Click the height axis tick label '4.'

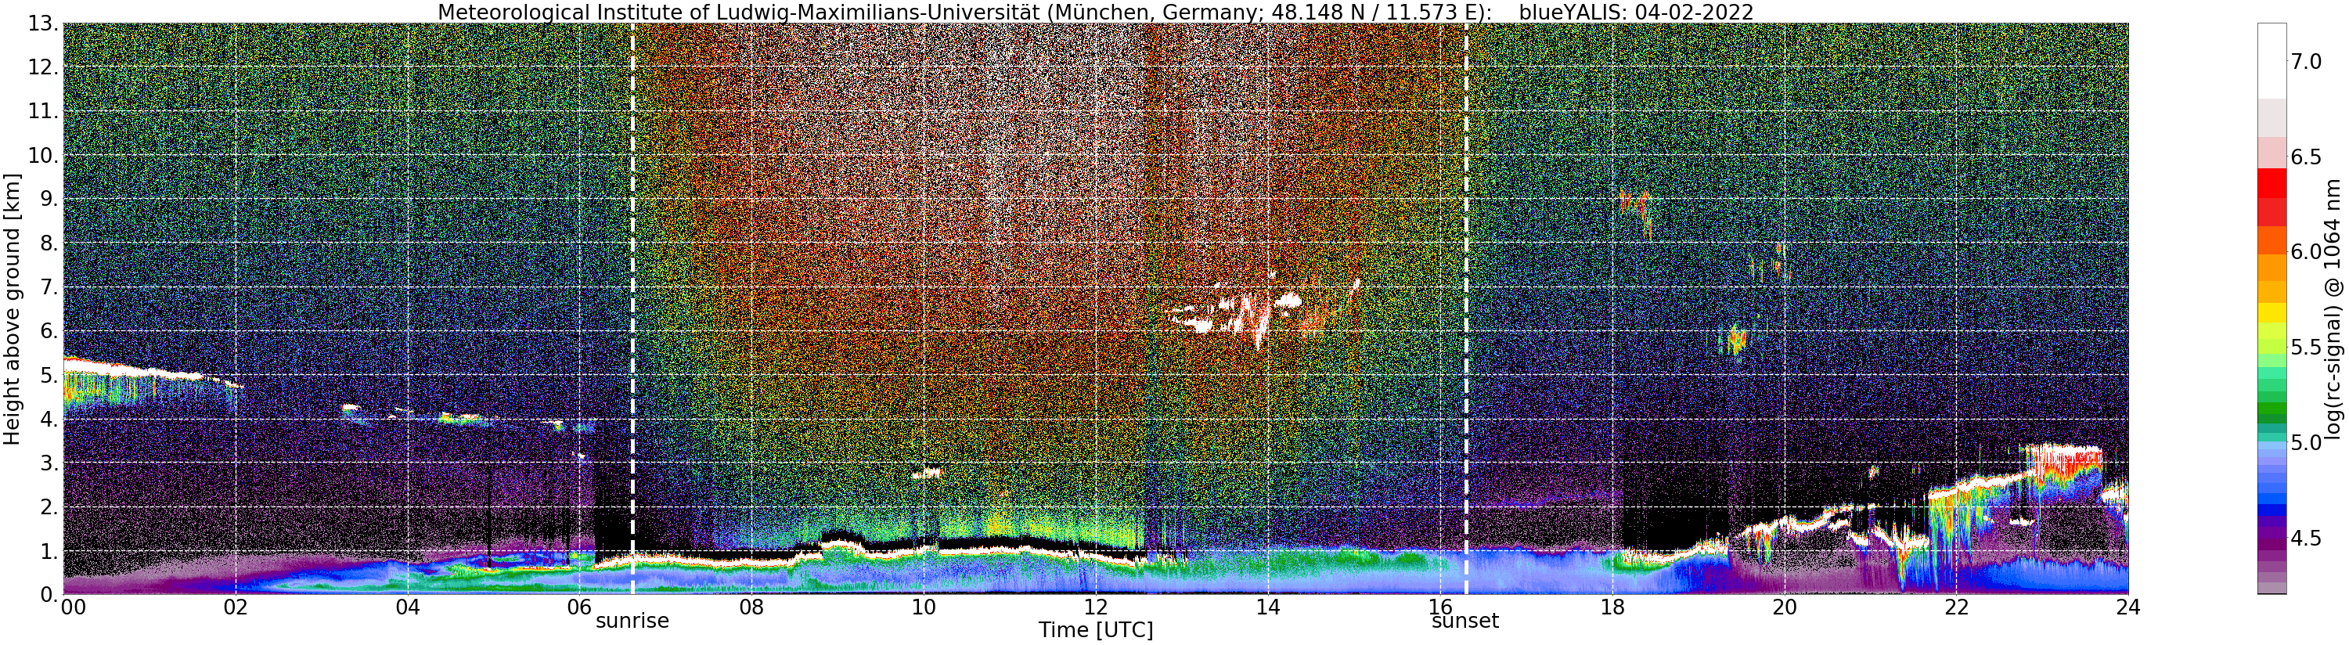pyautogui.click(x=49, y=418)
